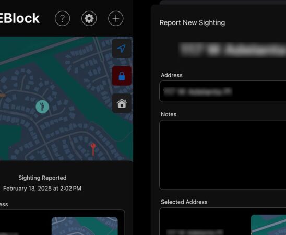Screen dimensions: 286x235
Task: Select the Sighting Reported label
Action: [42, 178]
